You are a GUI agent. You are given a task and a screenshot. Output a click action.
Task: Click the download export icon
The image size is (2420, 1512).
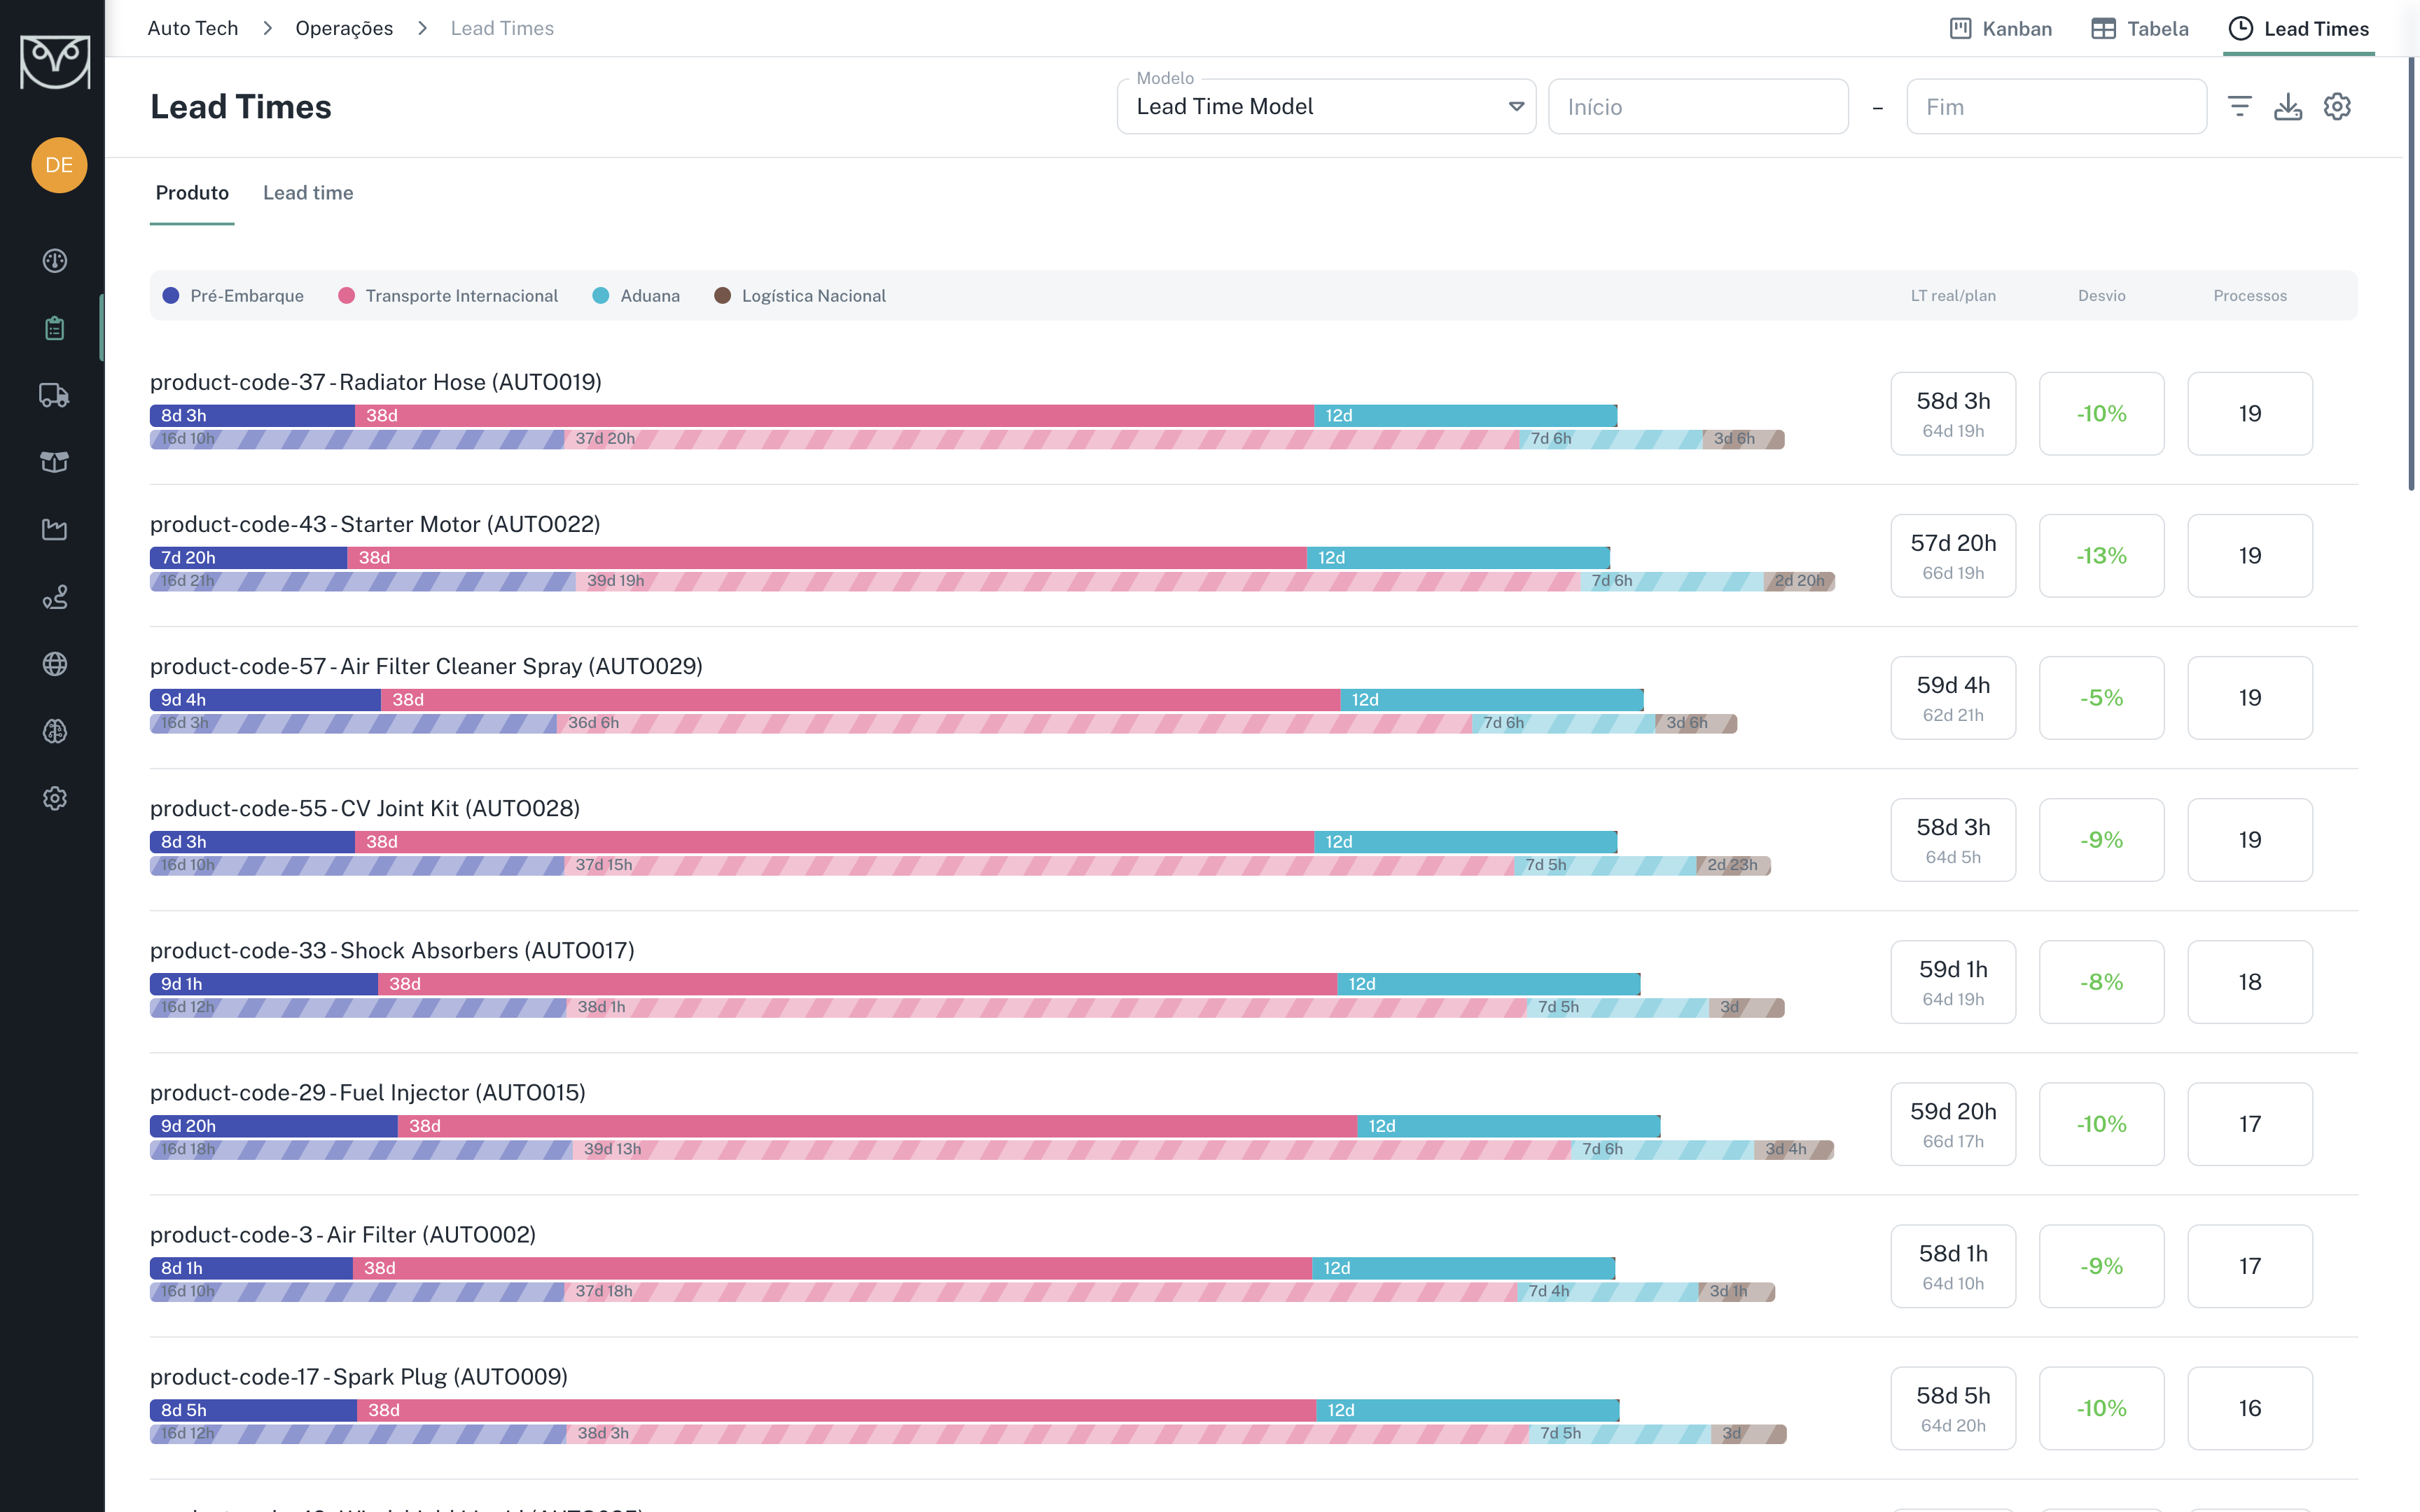(x=2288, y=107)
